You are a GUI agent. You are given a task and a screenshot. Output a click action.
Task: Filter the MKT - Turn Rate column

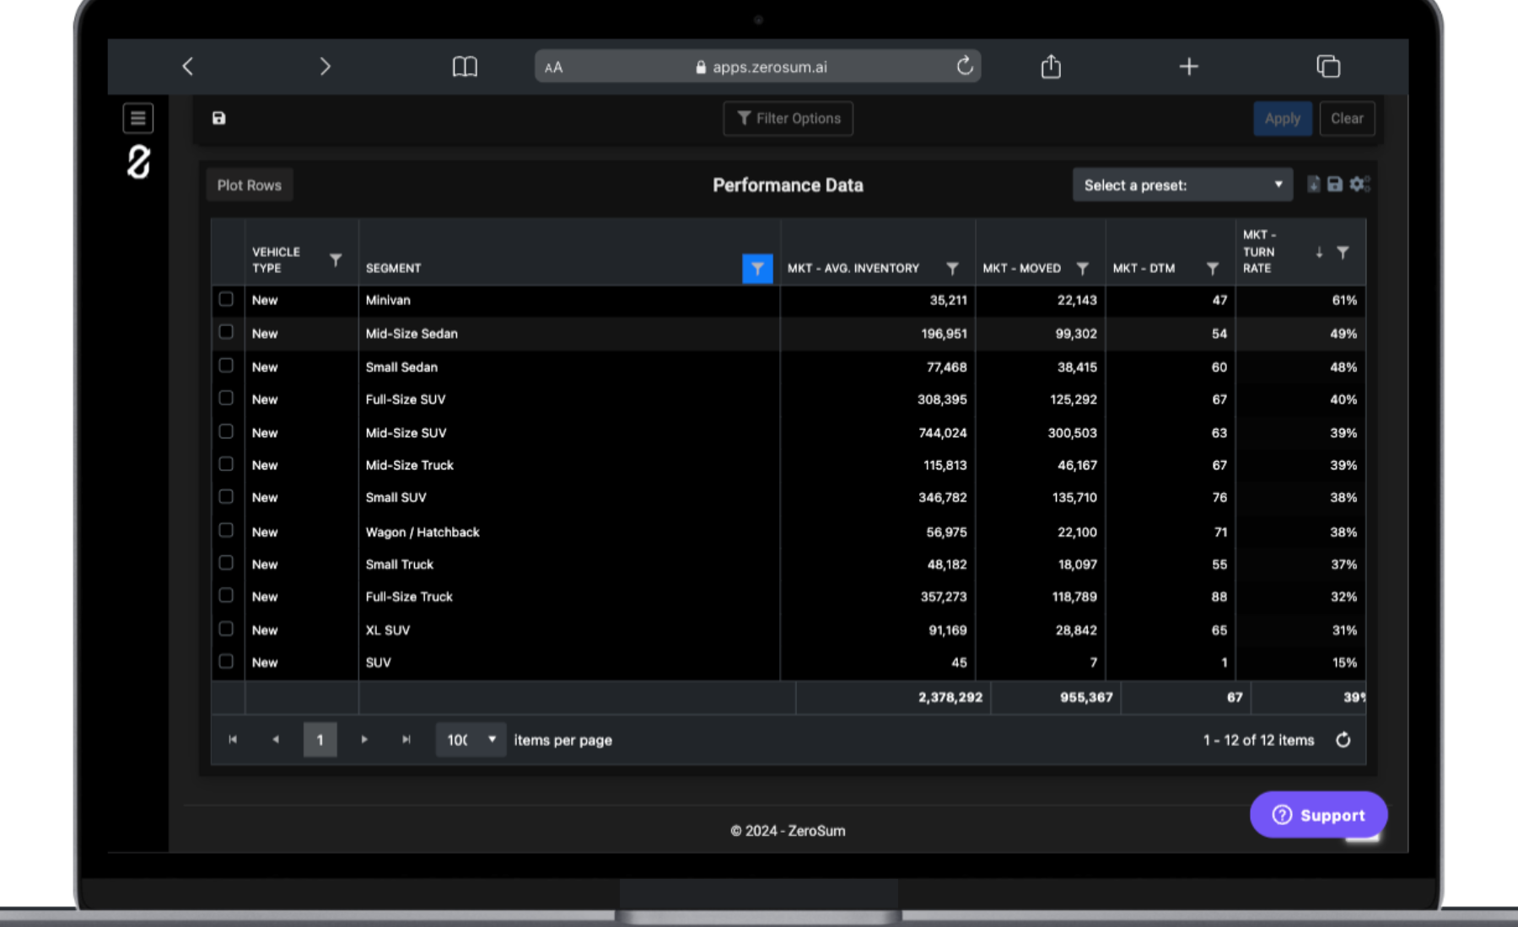click(1343, 252)
